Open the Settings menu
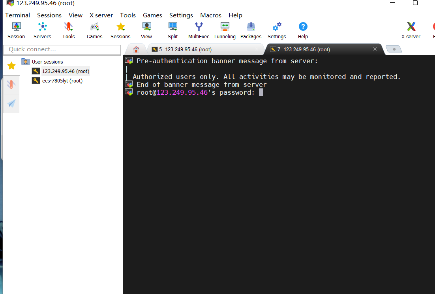Screen dimensions: 435x294 pos(181,15)
